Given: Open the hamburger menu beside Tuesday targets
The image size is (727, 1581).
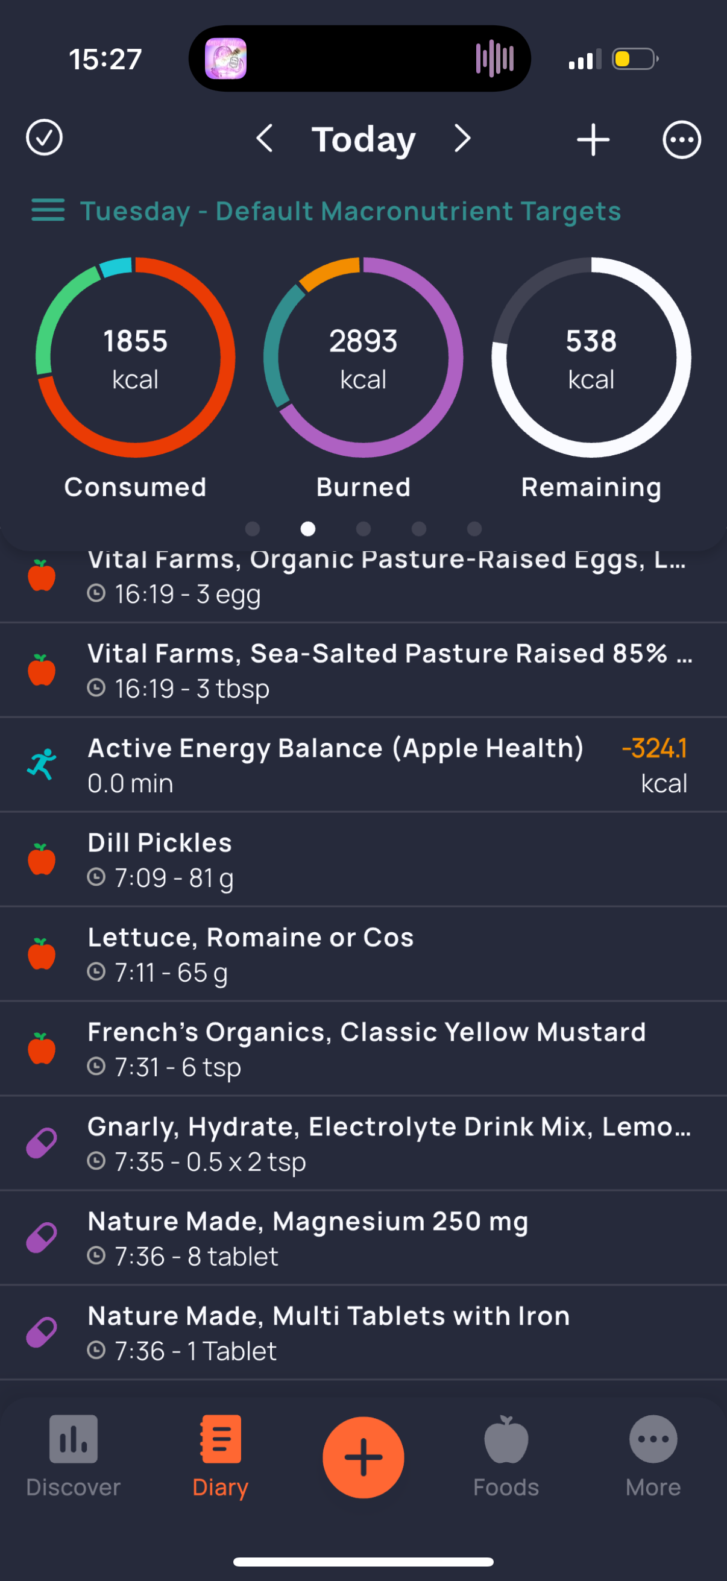Looking at the screenshot, I should point(48,210).
